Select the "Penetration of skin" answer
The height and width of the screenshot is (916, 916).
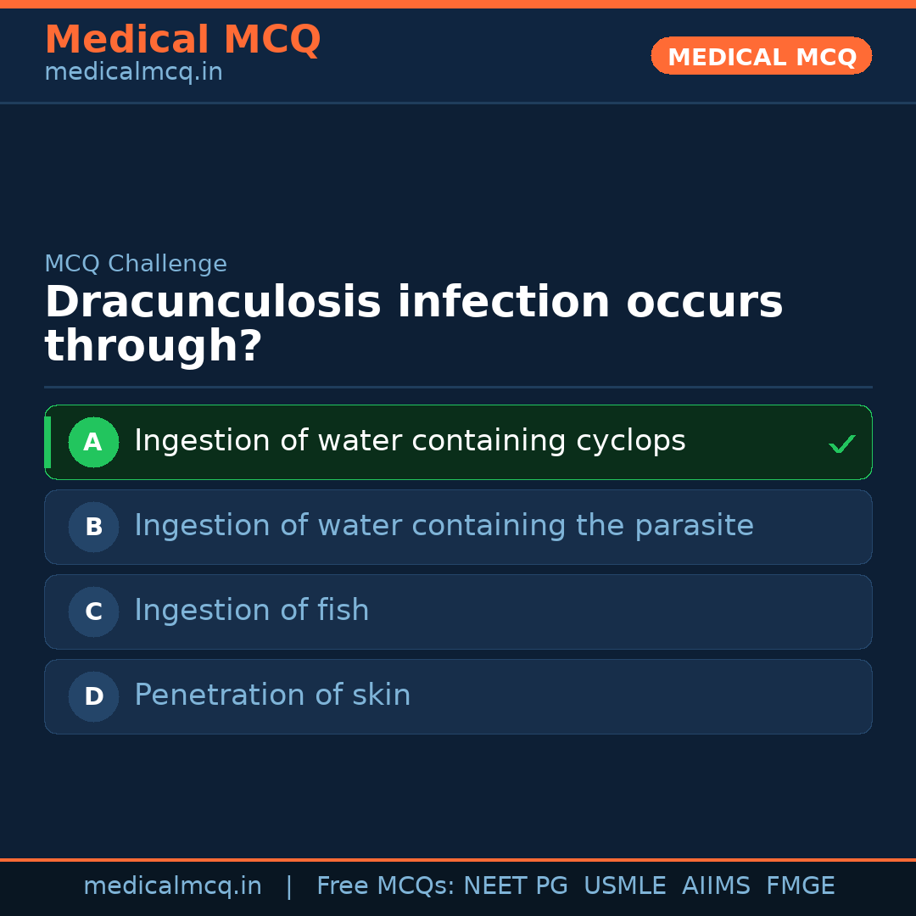272,695
